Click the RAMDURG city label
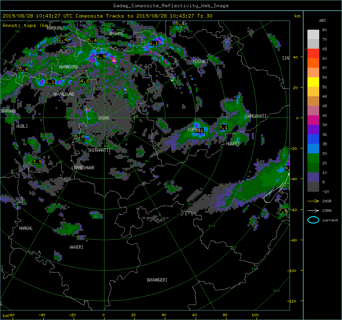Image resolution: width=342 pixels, height=320 pixels. 54,28
